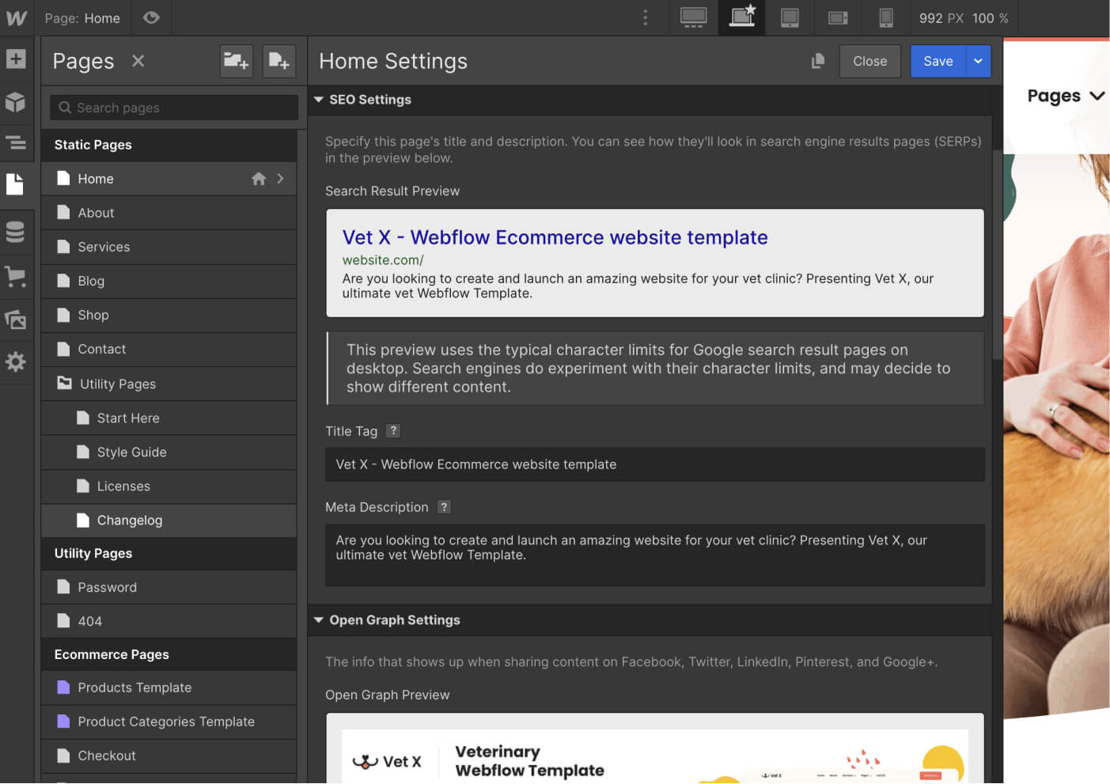Create a new folder in the Pages panel
The width and height of the screenshot is (1110, 784).
(236, 61)
